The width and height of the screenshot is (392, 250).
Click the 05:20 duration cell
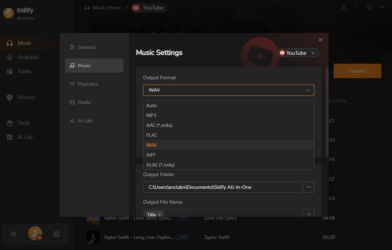pos(328,238)
